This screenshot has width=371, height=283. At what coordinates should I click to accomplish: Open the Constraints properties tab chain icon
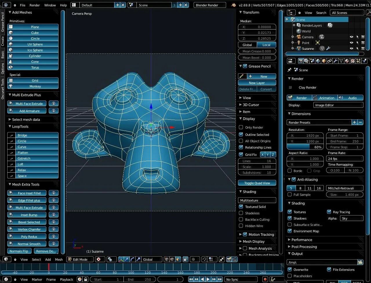tap(330, 61)
